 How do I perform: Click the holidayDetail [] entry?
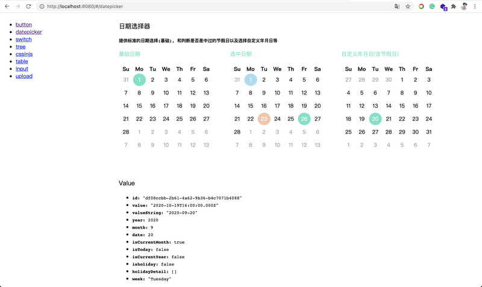pyautogui.click(x=154, y=271)
